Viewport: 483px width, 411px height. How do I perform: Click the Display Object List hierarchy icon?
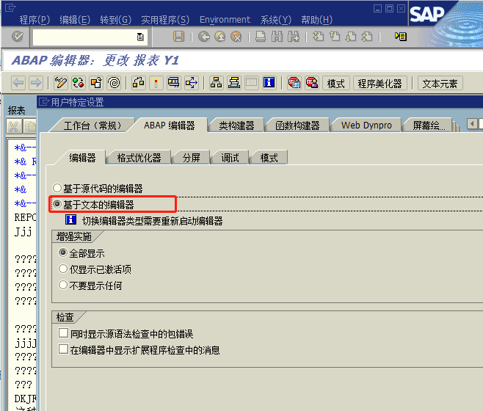pos(216,83)
